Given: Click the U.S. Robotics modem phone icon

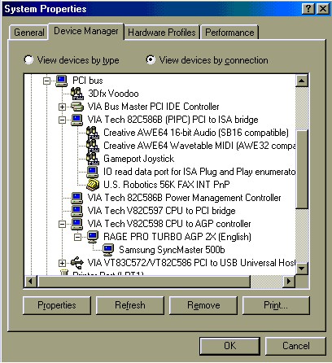Looking at the screenshot, I should pyautogui.click(x=93, y=185).
